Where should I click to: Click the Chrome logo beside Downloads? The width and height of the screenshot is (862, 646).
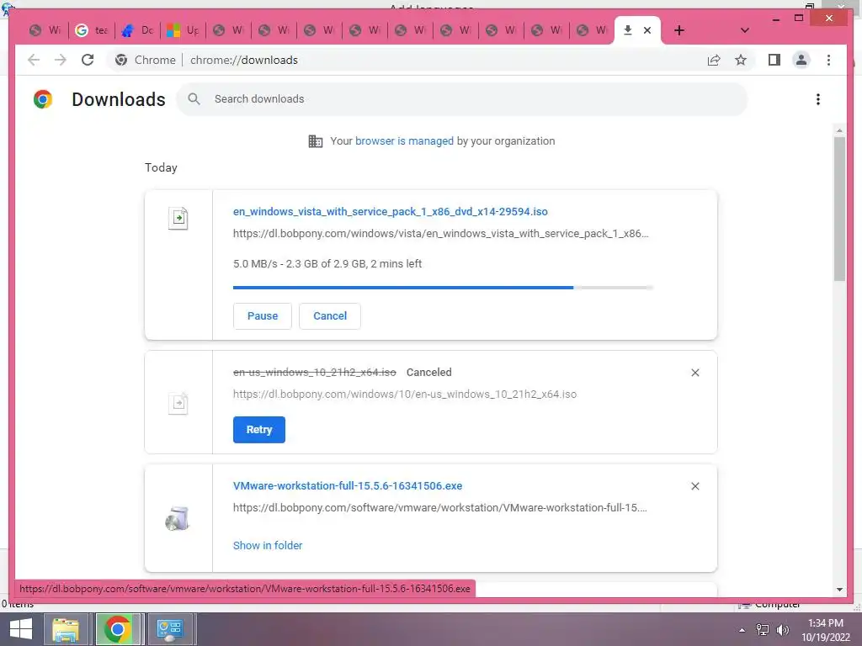43,99
